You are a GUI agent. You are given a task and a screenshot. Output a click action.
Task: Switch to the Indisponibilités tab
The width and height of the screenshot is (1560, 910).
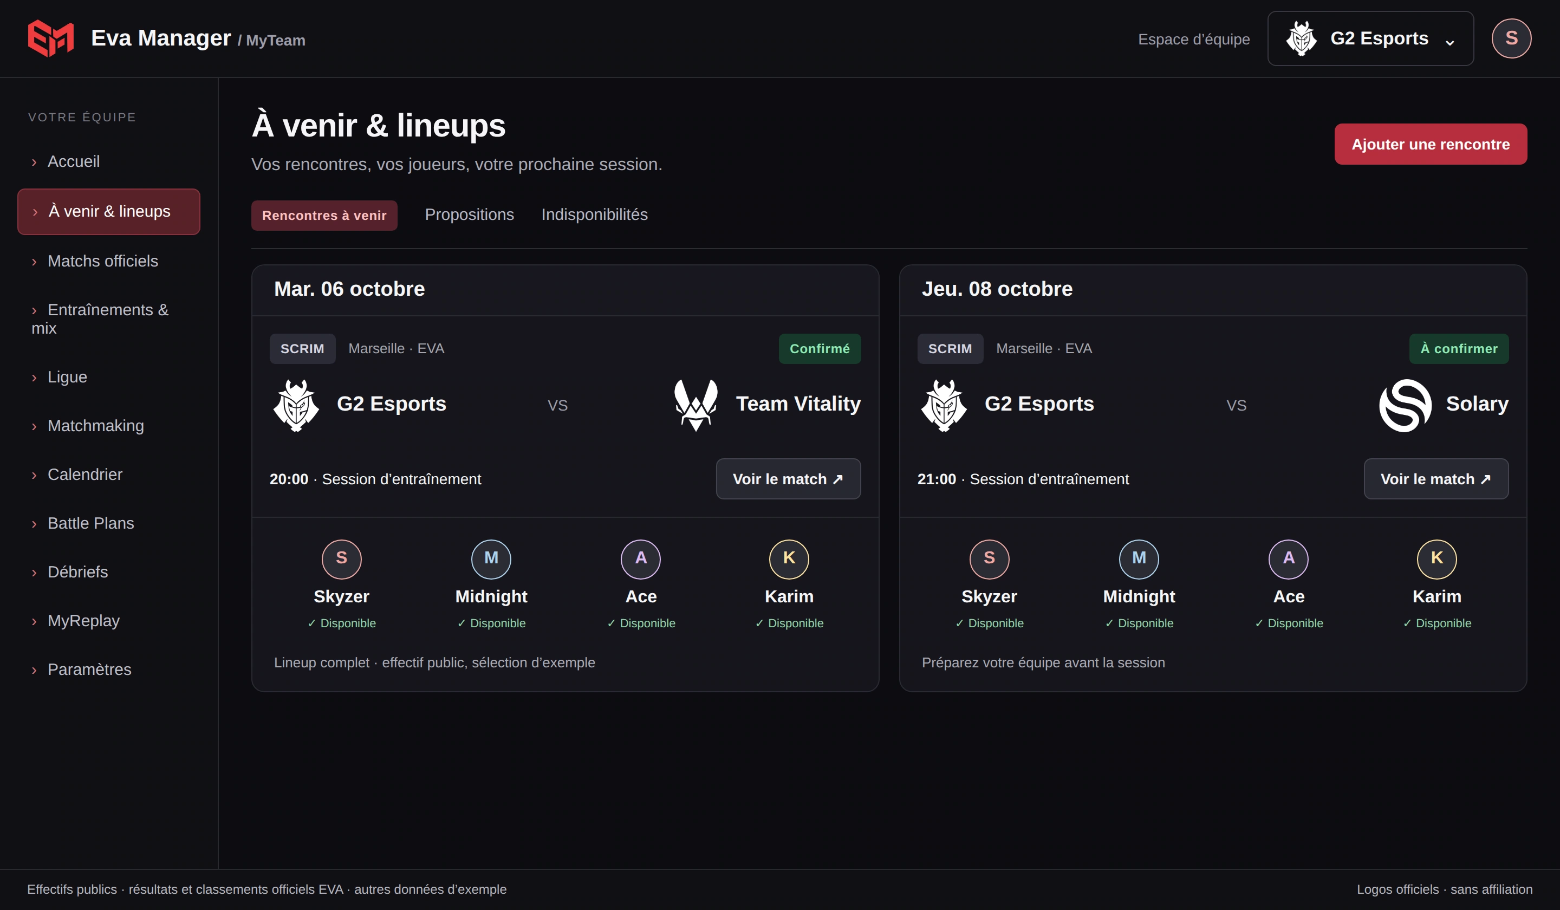(x=594, y=215)
